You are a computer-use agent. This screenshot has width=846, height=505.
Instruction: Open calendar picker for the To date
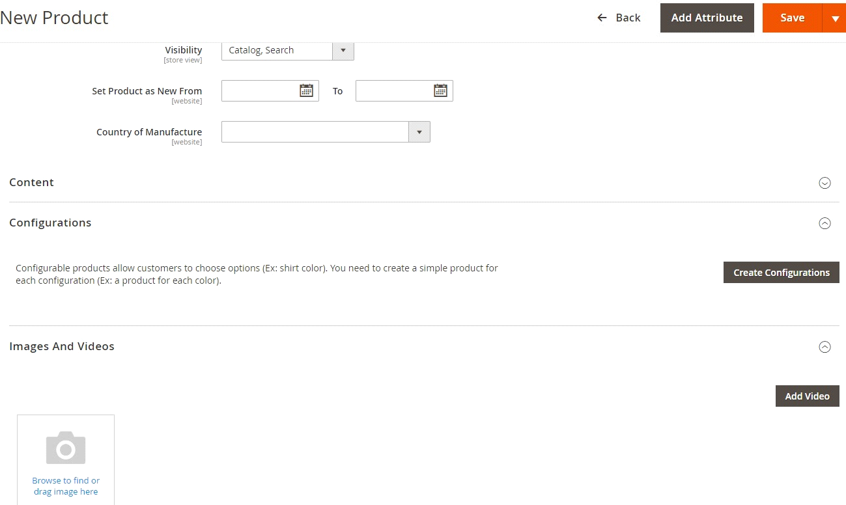coord(440,90)
